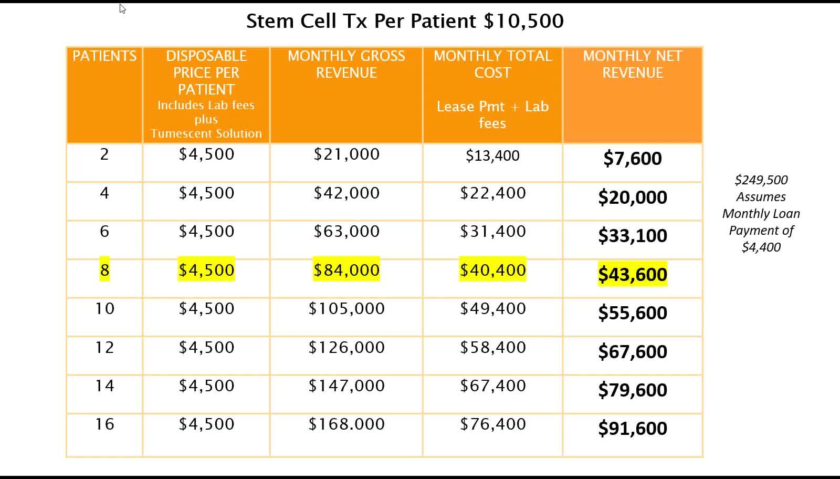Click the highlighted $40,400 total cost cell
Screen dimensions: 840x479
click(492, 270)
